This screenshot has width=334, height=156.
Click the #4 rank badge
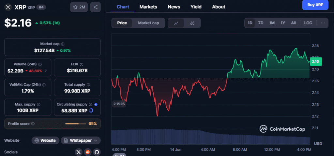41,7
